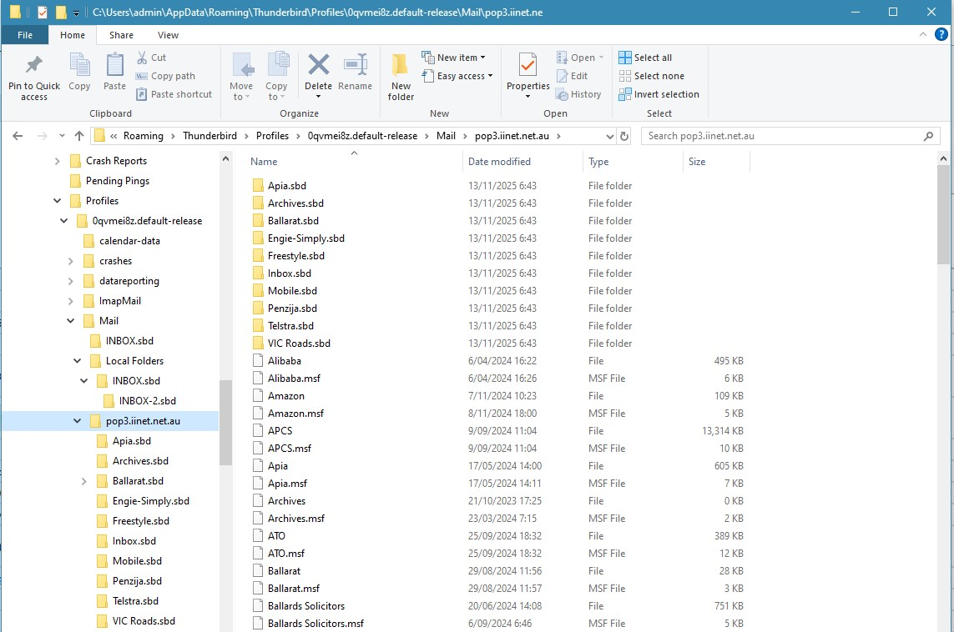Open the File menu

coord(24,35)
